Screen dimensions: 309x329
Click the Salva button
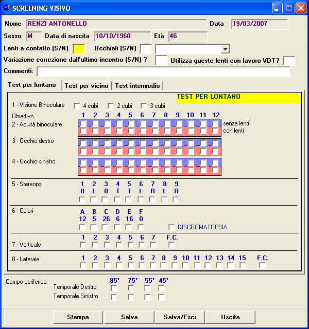pos(129,317)
